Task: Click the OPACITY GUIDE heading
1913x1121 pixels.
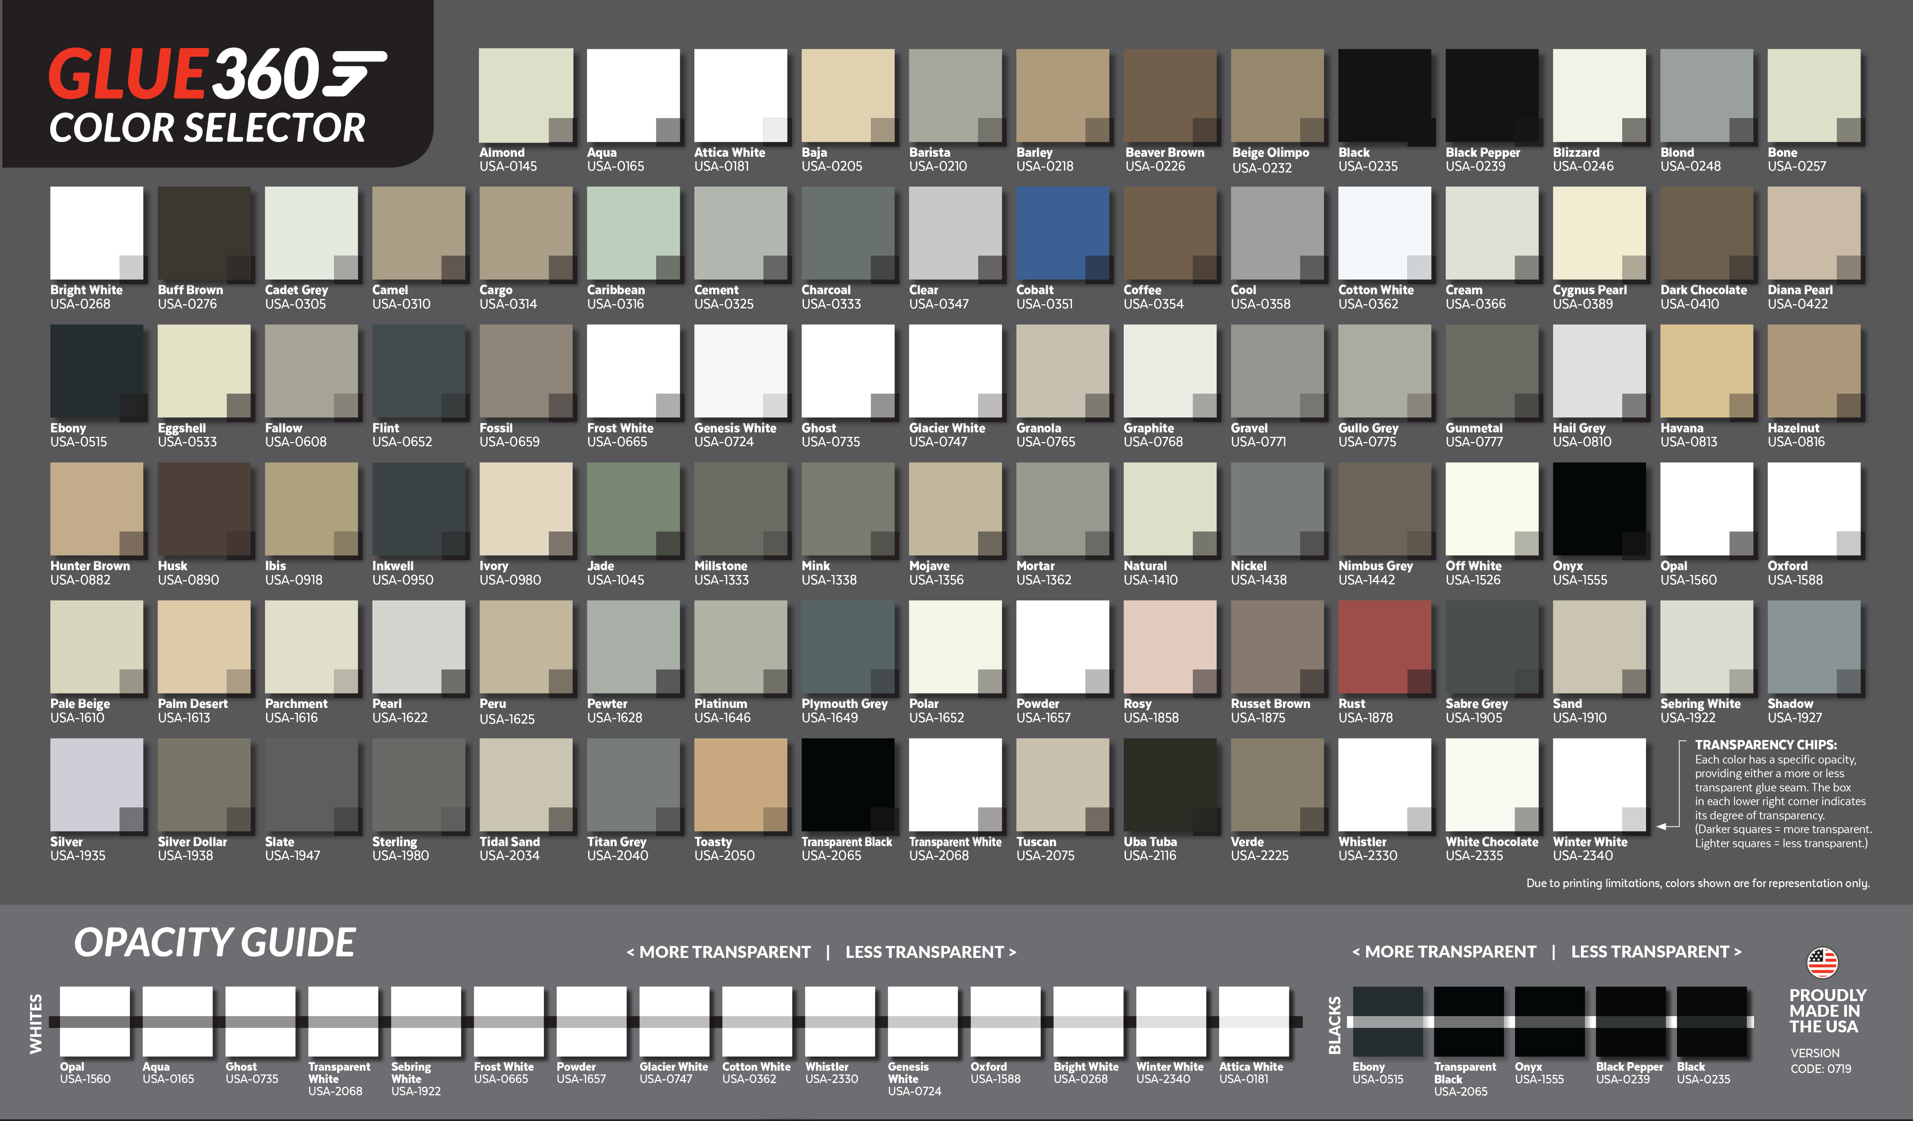Action: [x=214, y=942]
